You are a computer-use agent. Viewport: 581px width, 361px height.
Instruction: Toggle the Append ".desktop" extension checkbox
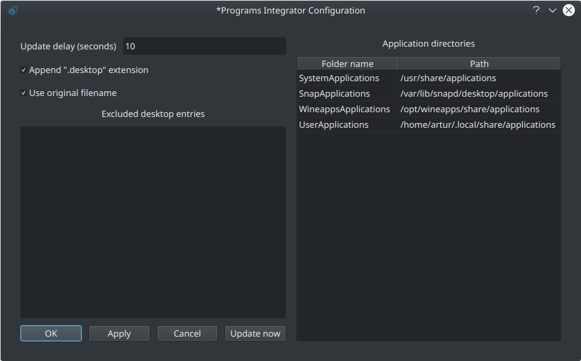coord(24,70)
